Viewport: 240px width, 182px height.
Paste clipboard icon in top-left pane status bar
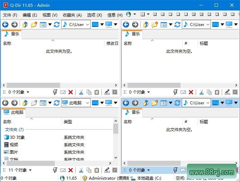coord(97,92)
